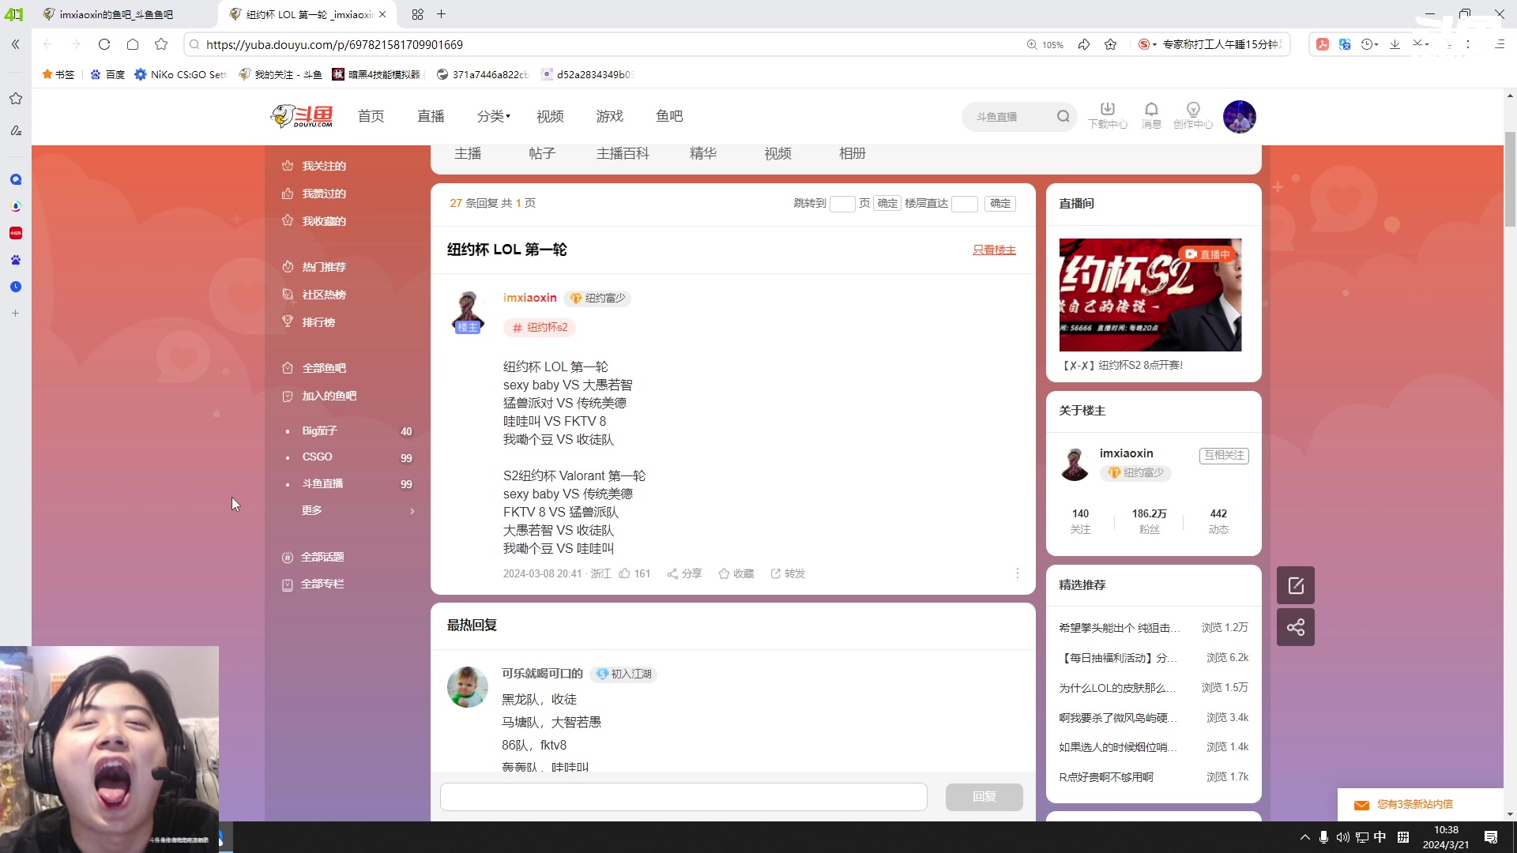Click 确定 to jump to the entered page
The width and height of the screenshot is (1517, 853).
[886, 203]
